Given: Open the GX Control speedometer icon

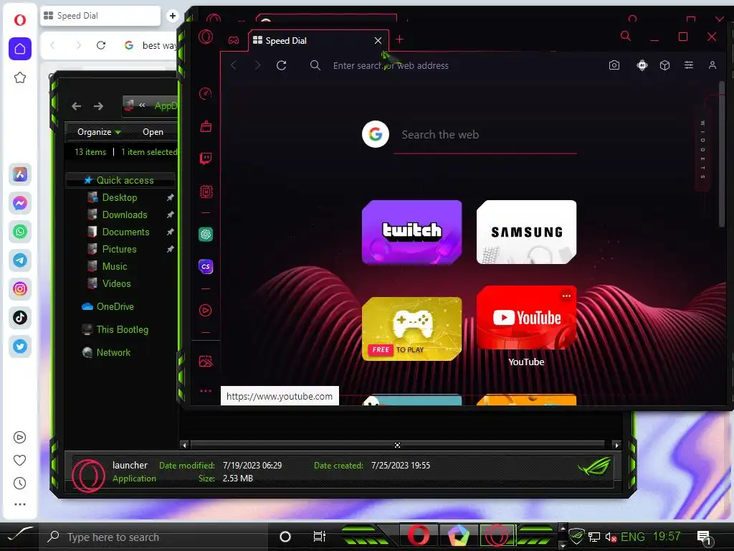Looking at the screenshot, I should [x=206, y=94].
